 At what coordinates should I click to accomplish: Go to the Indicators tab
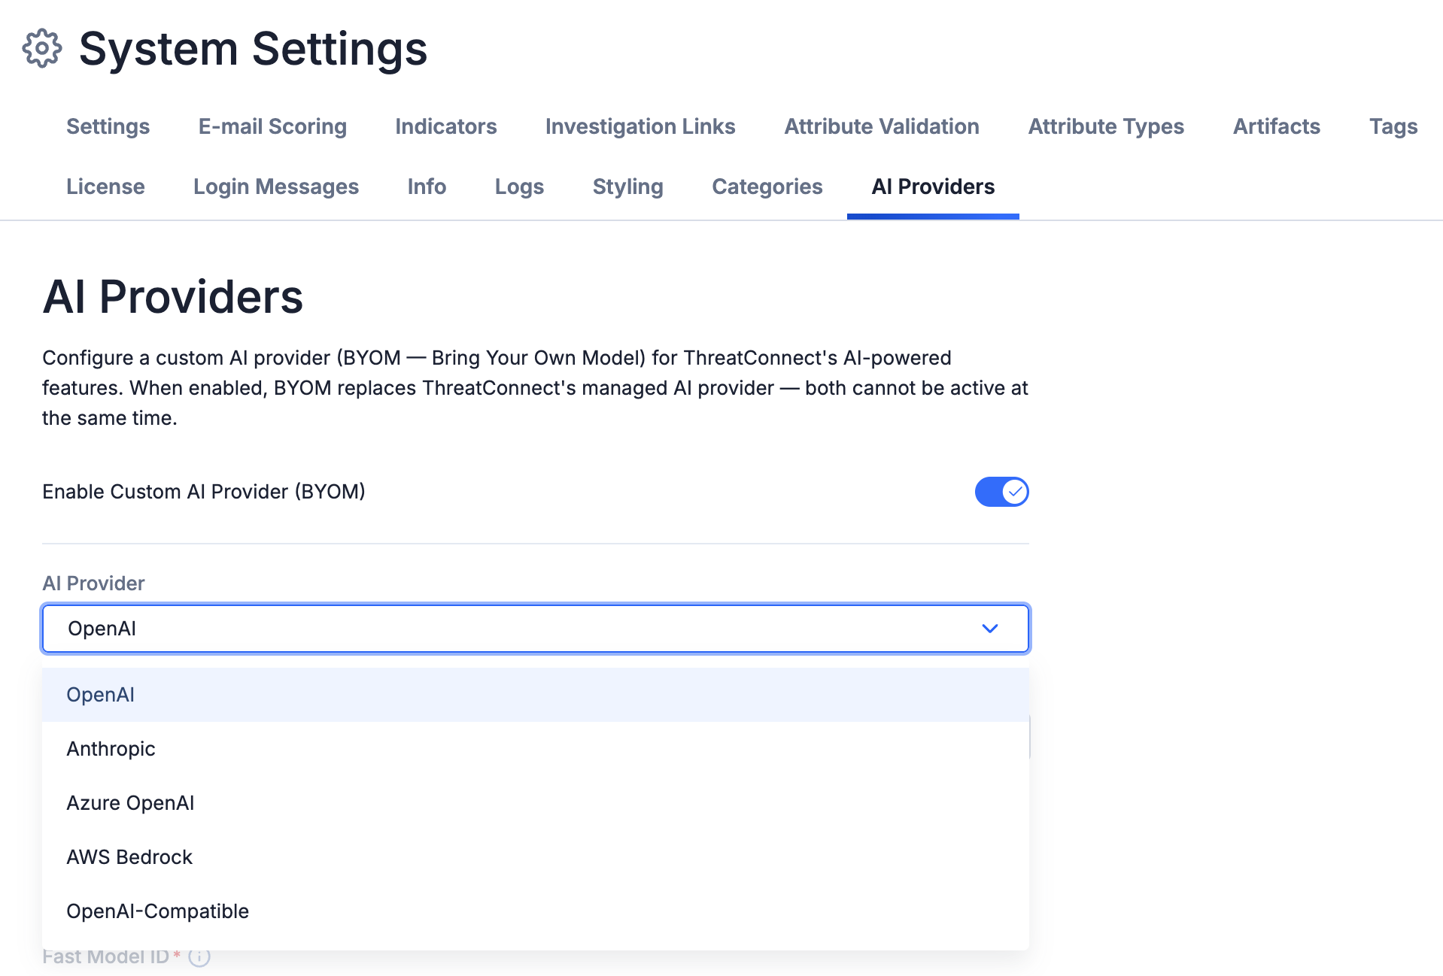point(446,126)
